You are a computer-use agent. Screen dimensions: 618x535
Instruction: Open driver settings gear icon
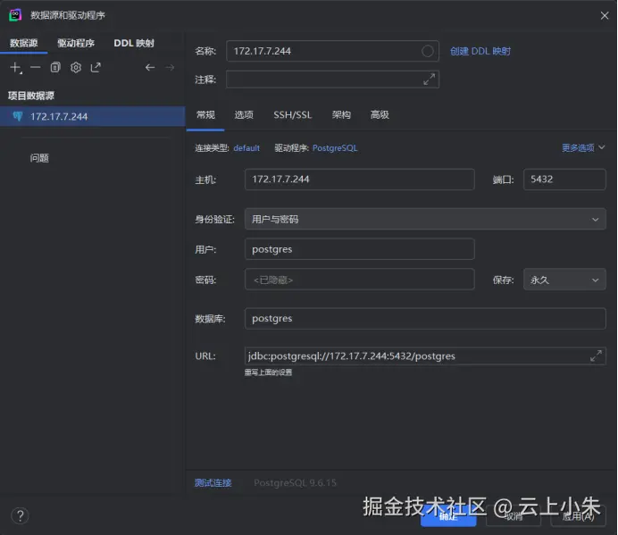(x=76, y=68)
